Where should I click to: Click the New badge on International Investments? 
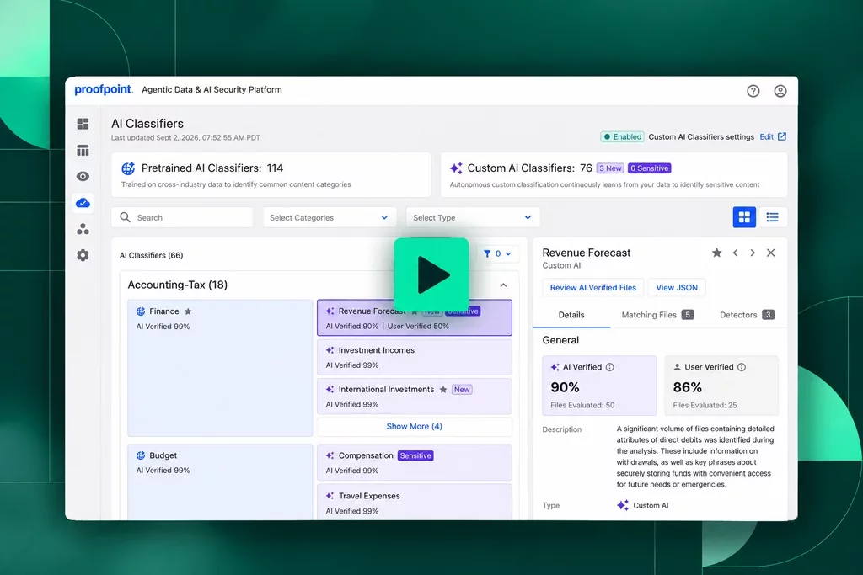pyautogui.click(x=462, y=390)
